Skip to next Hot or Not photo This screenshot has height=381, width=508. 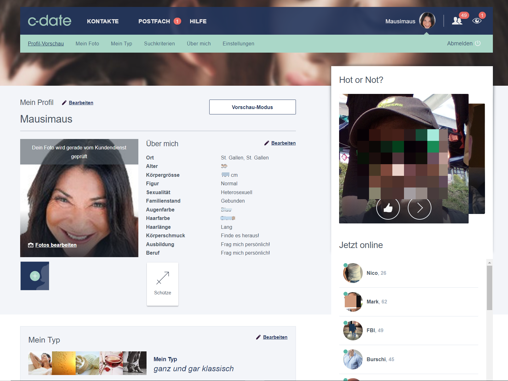click(x=419, y=208)
